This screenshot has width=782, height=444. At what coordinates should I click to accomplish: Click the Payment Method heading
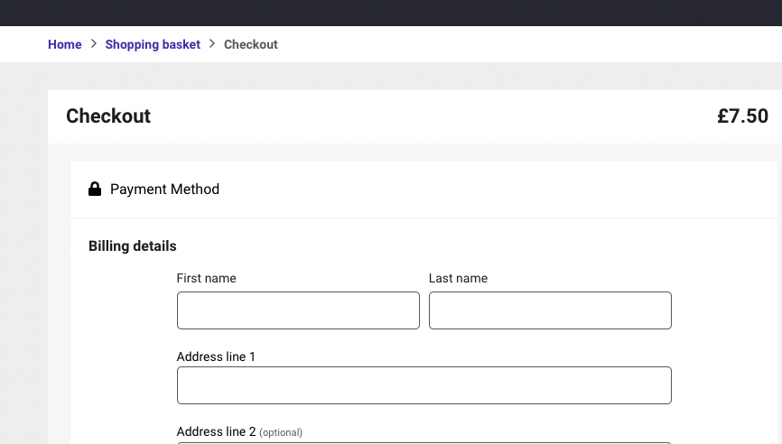(x=164, y=190)
